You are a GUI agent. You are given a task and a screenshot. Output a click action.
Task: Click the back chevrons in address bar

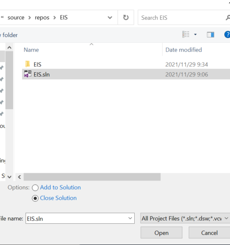click(2, 17)
